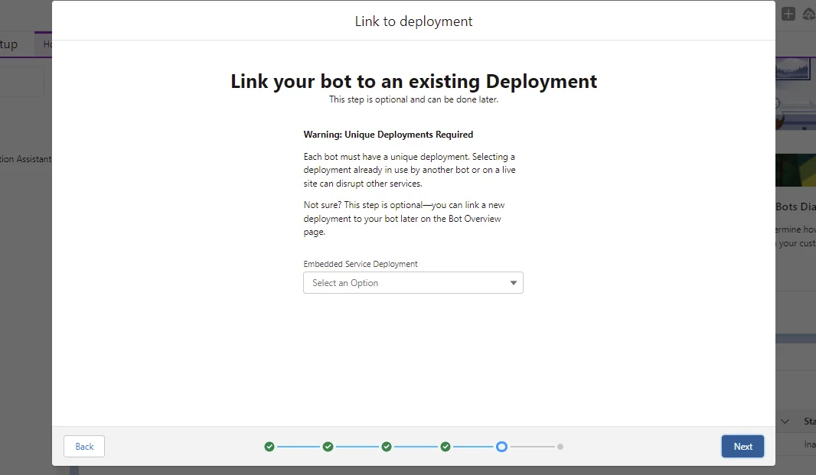Click the Back button
This screenshot has width=816, height=475.
click(x=83, y=446)
